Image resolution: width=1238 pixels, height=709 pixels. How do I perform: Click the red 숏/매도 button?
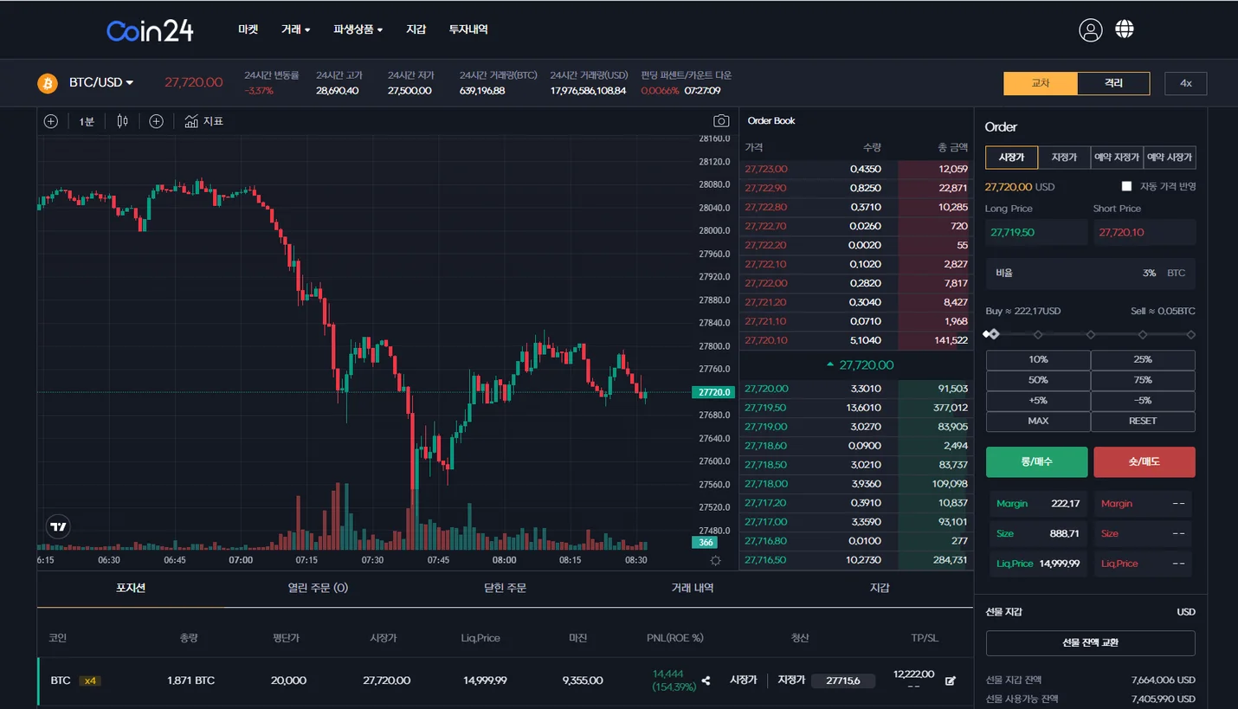pyautogui.click(x=1145, y=462)
